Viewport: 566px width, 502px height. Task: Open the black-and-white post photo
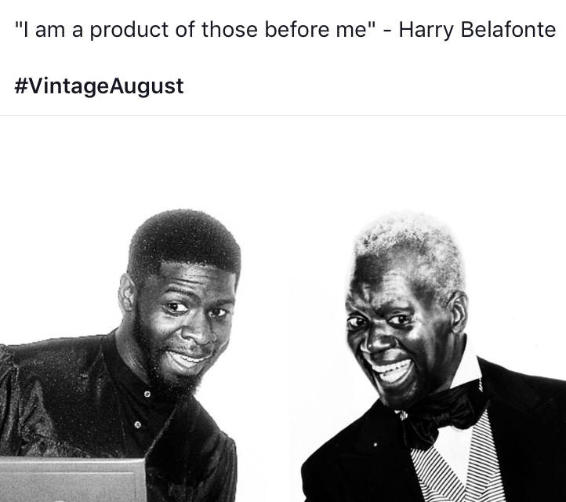click(283, 309)
